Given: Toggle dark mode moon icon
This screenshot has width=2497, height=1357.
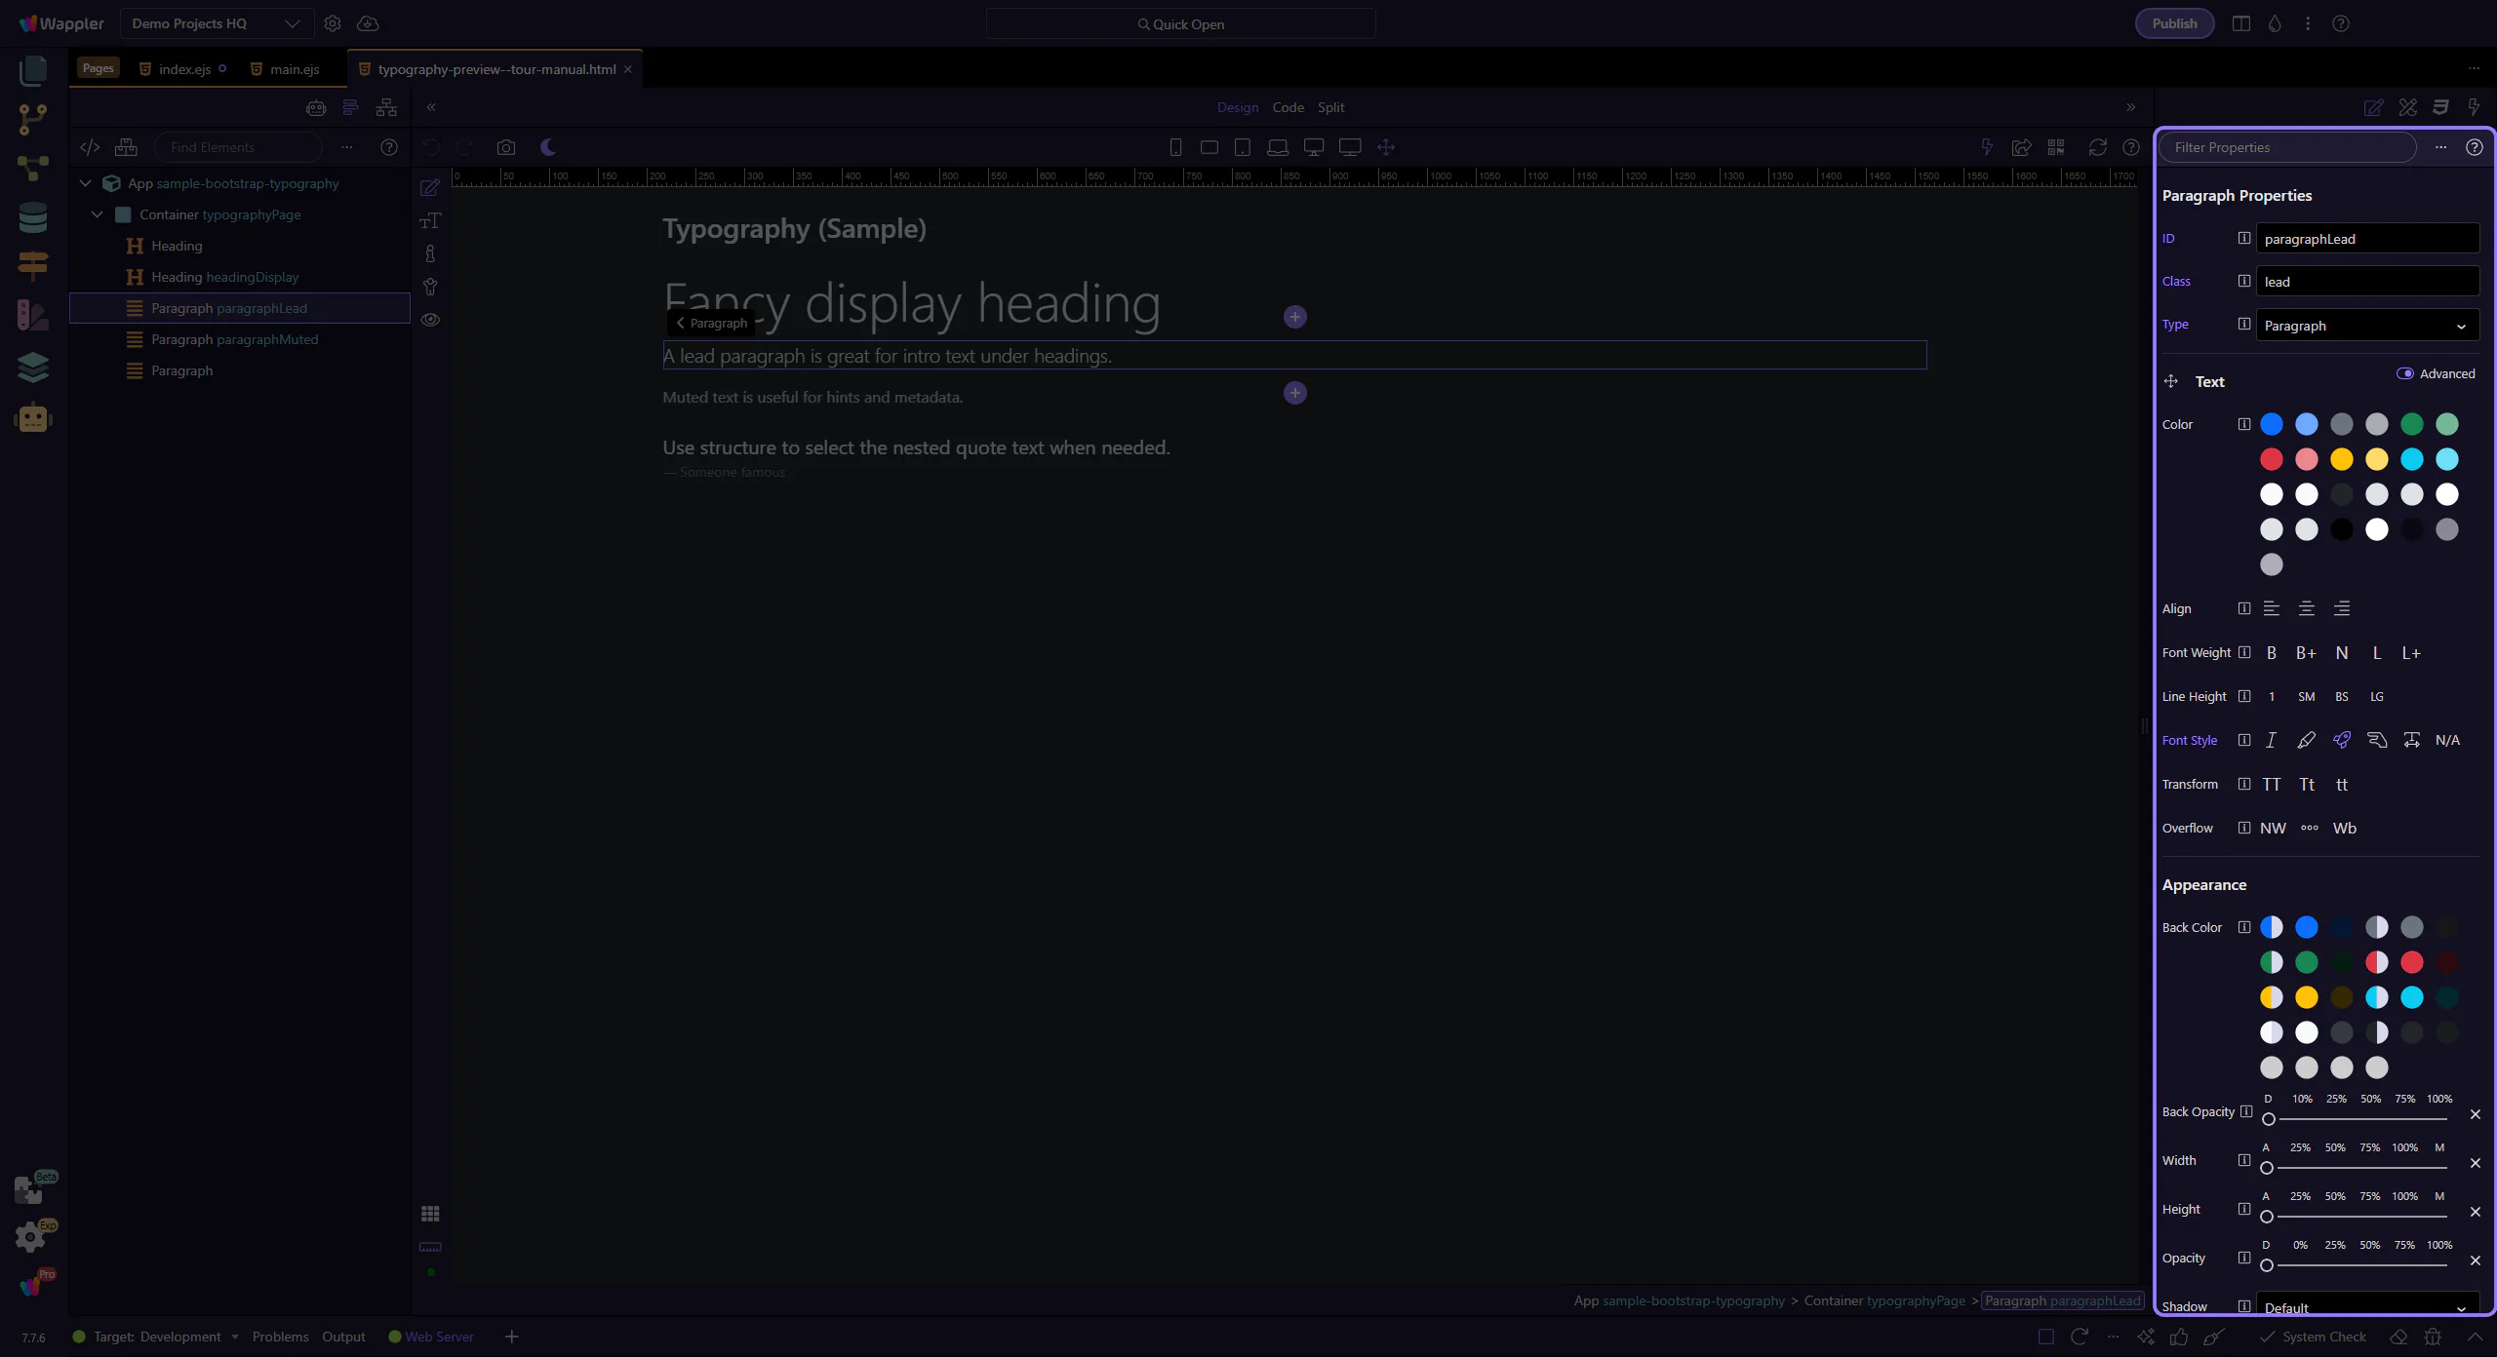Looking at the screenshot, I should click(548, 147).
